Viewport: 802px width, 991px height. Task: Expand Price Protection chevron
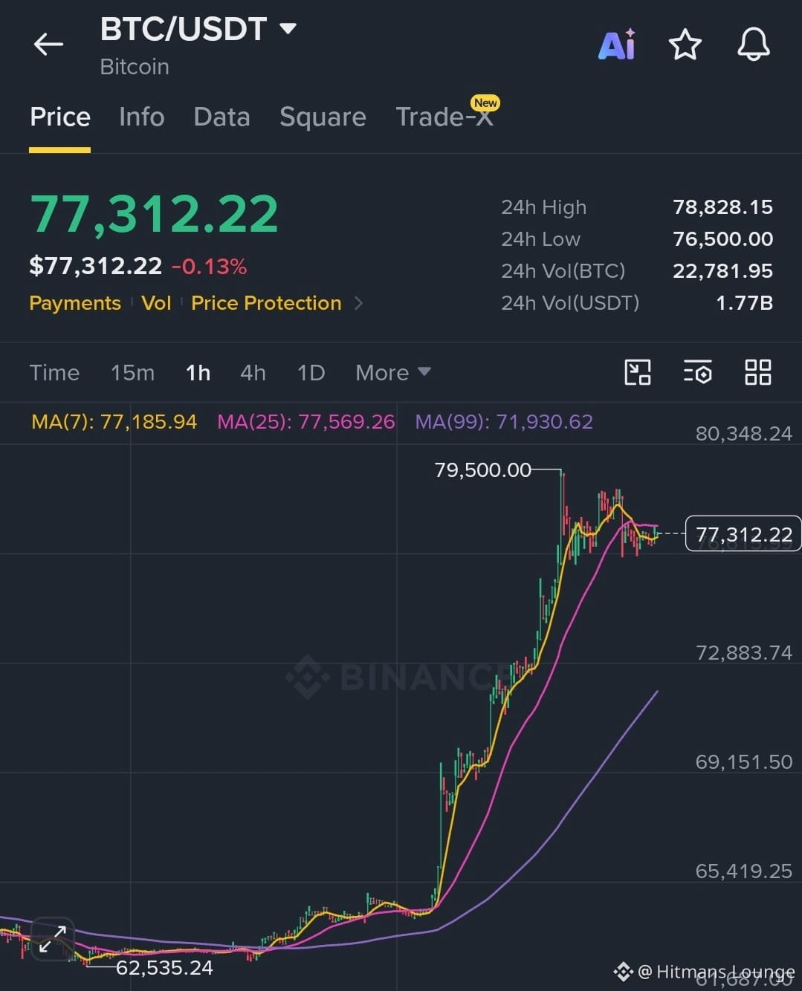(358, 303)
